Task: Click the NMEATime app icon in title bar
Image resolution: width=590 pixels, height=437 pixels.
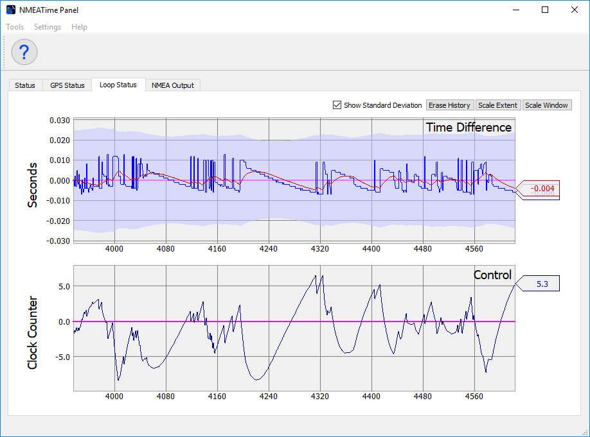Action: pos(10,10)
